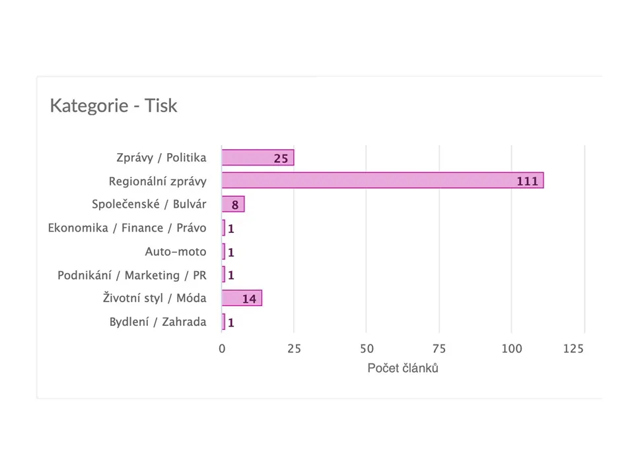Image resolution: width=634 pixels, height=475 pixels.
Task: Select the Životní styl / Móda bar
Action: click(242, 298)
